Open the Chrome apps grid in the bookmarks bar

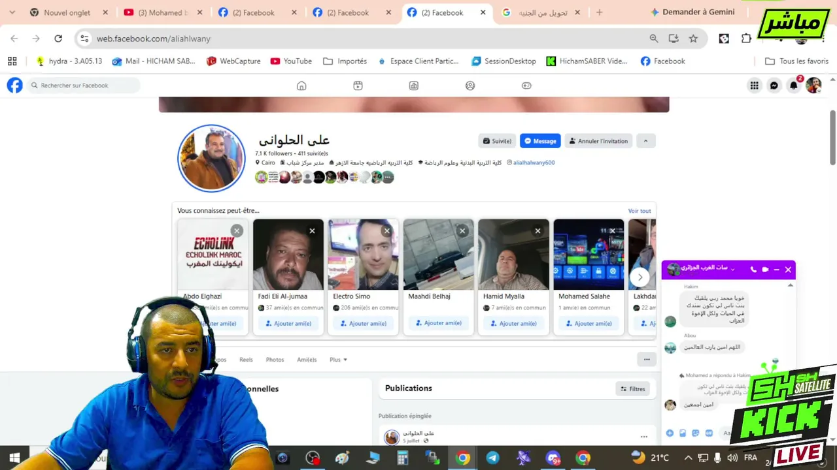tap(12, 61)
